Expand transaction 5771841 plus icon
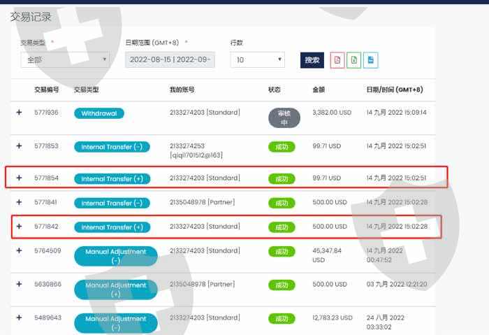 tap(19, 202)
